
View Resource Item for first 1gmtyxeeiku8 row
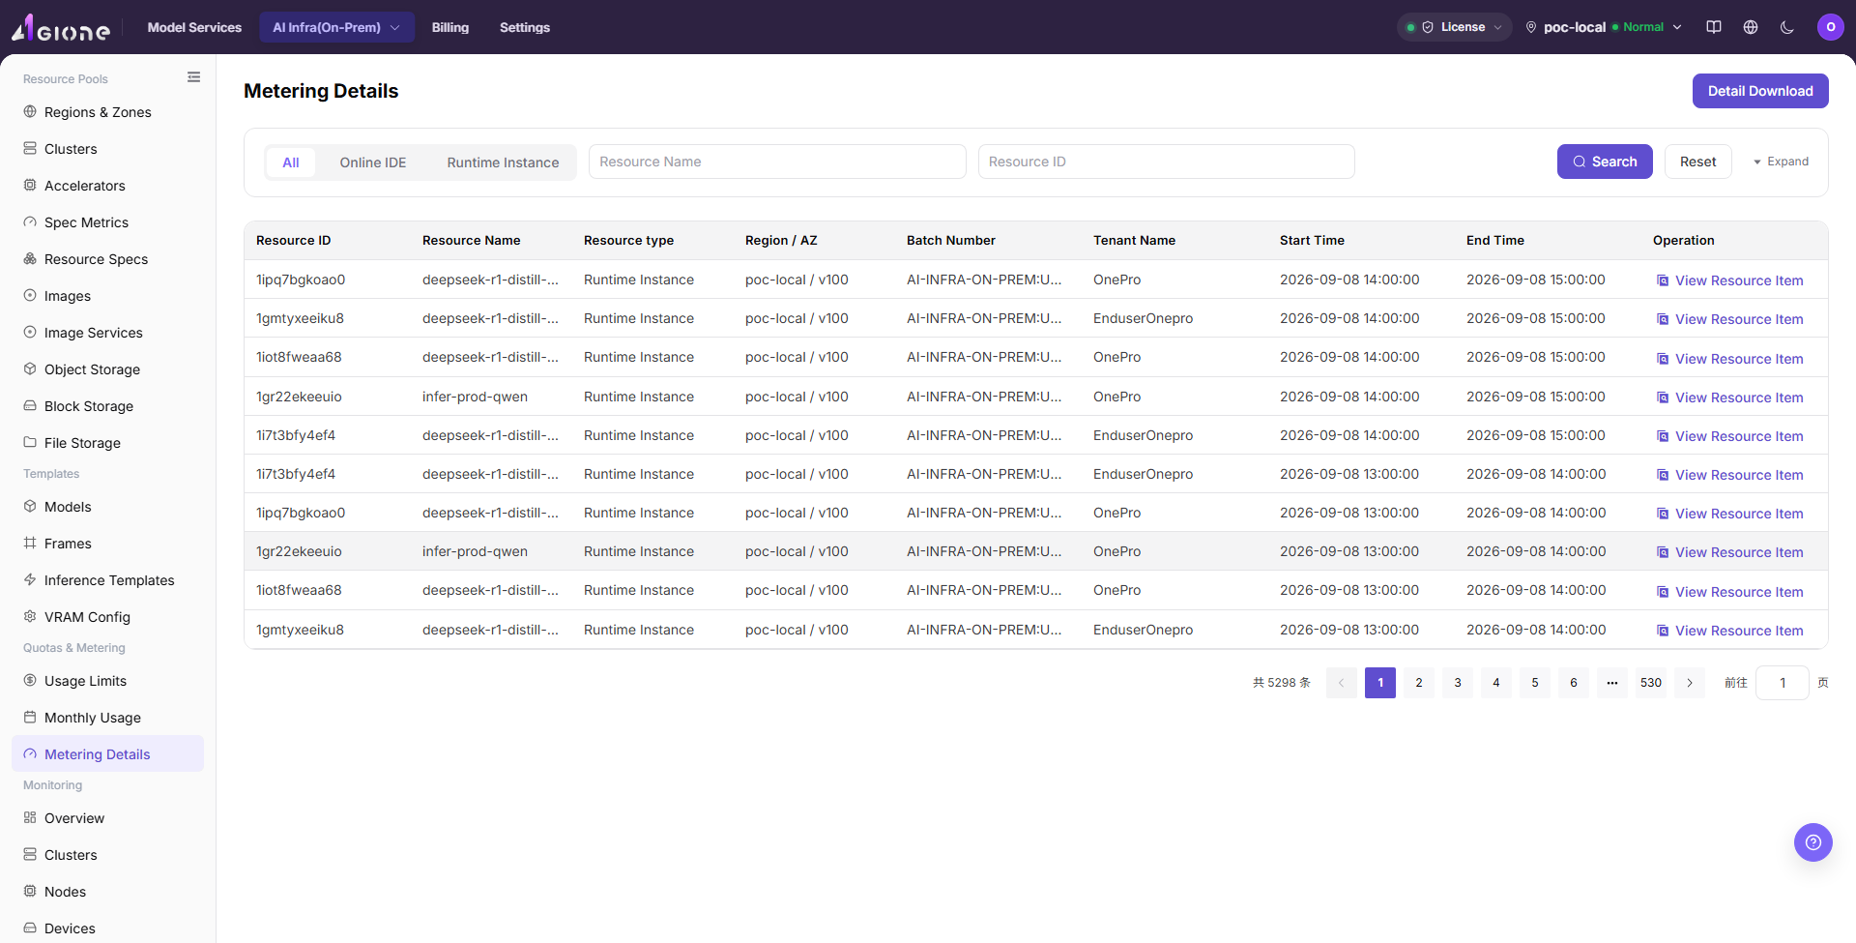point(1730,319)
